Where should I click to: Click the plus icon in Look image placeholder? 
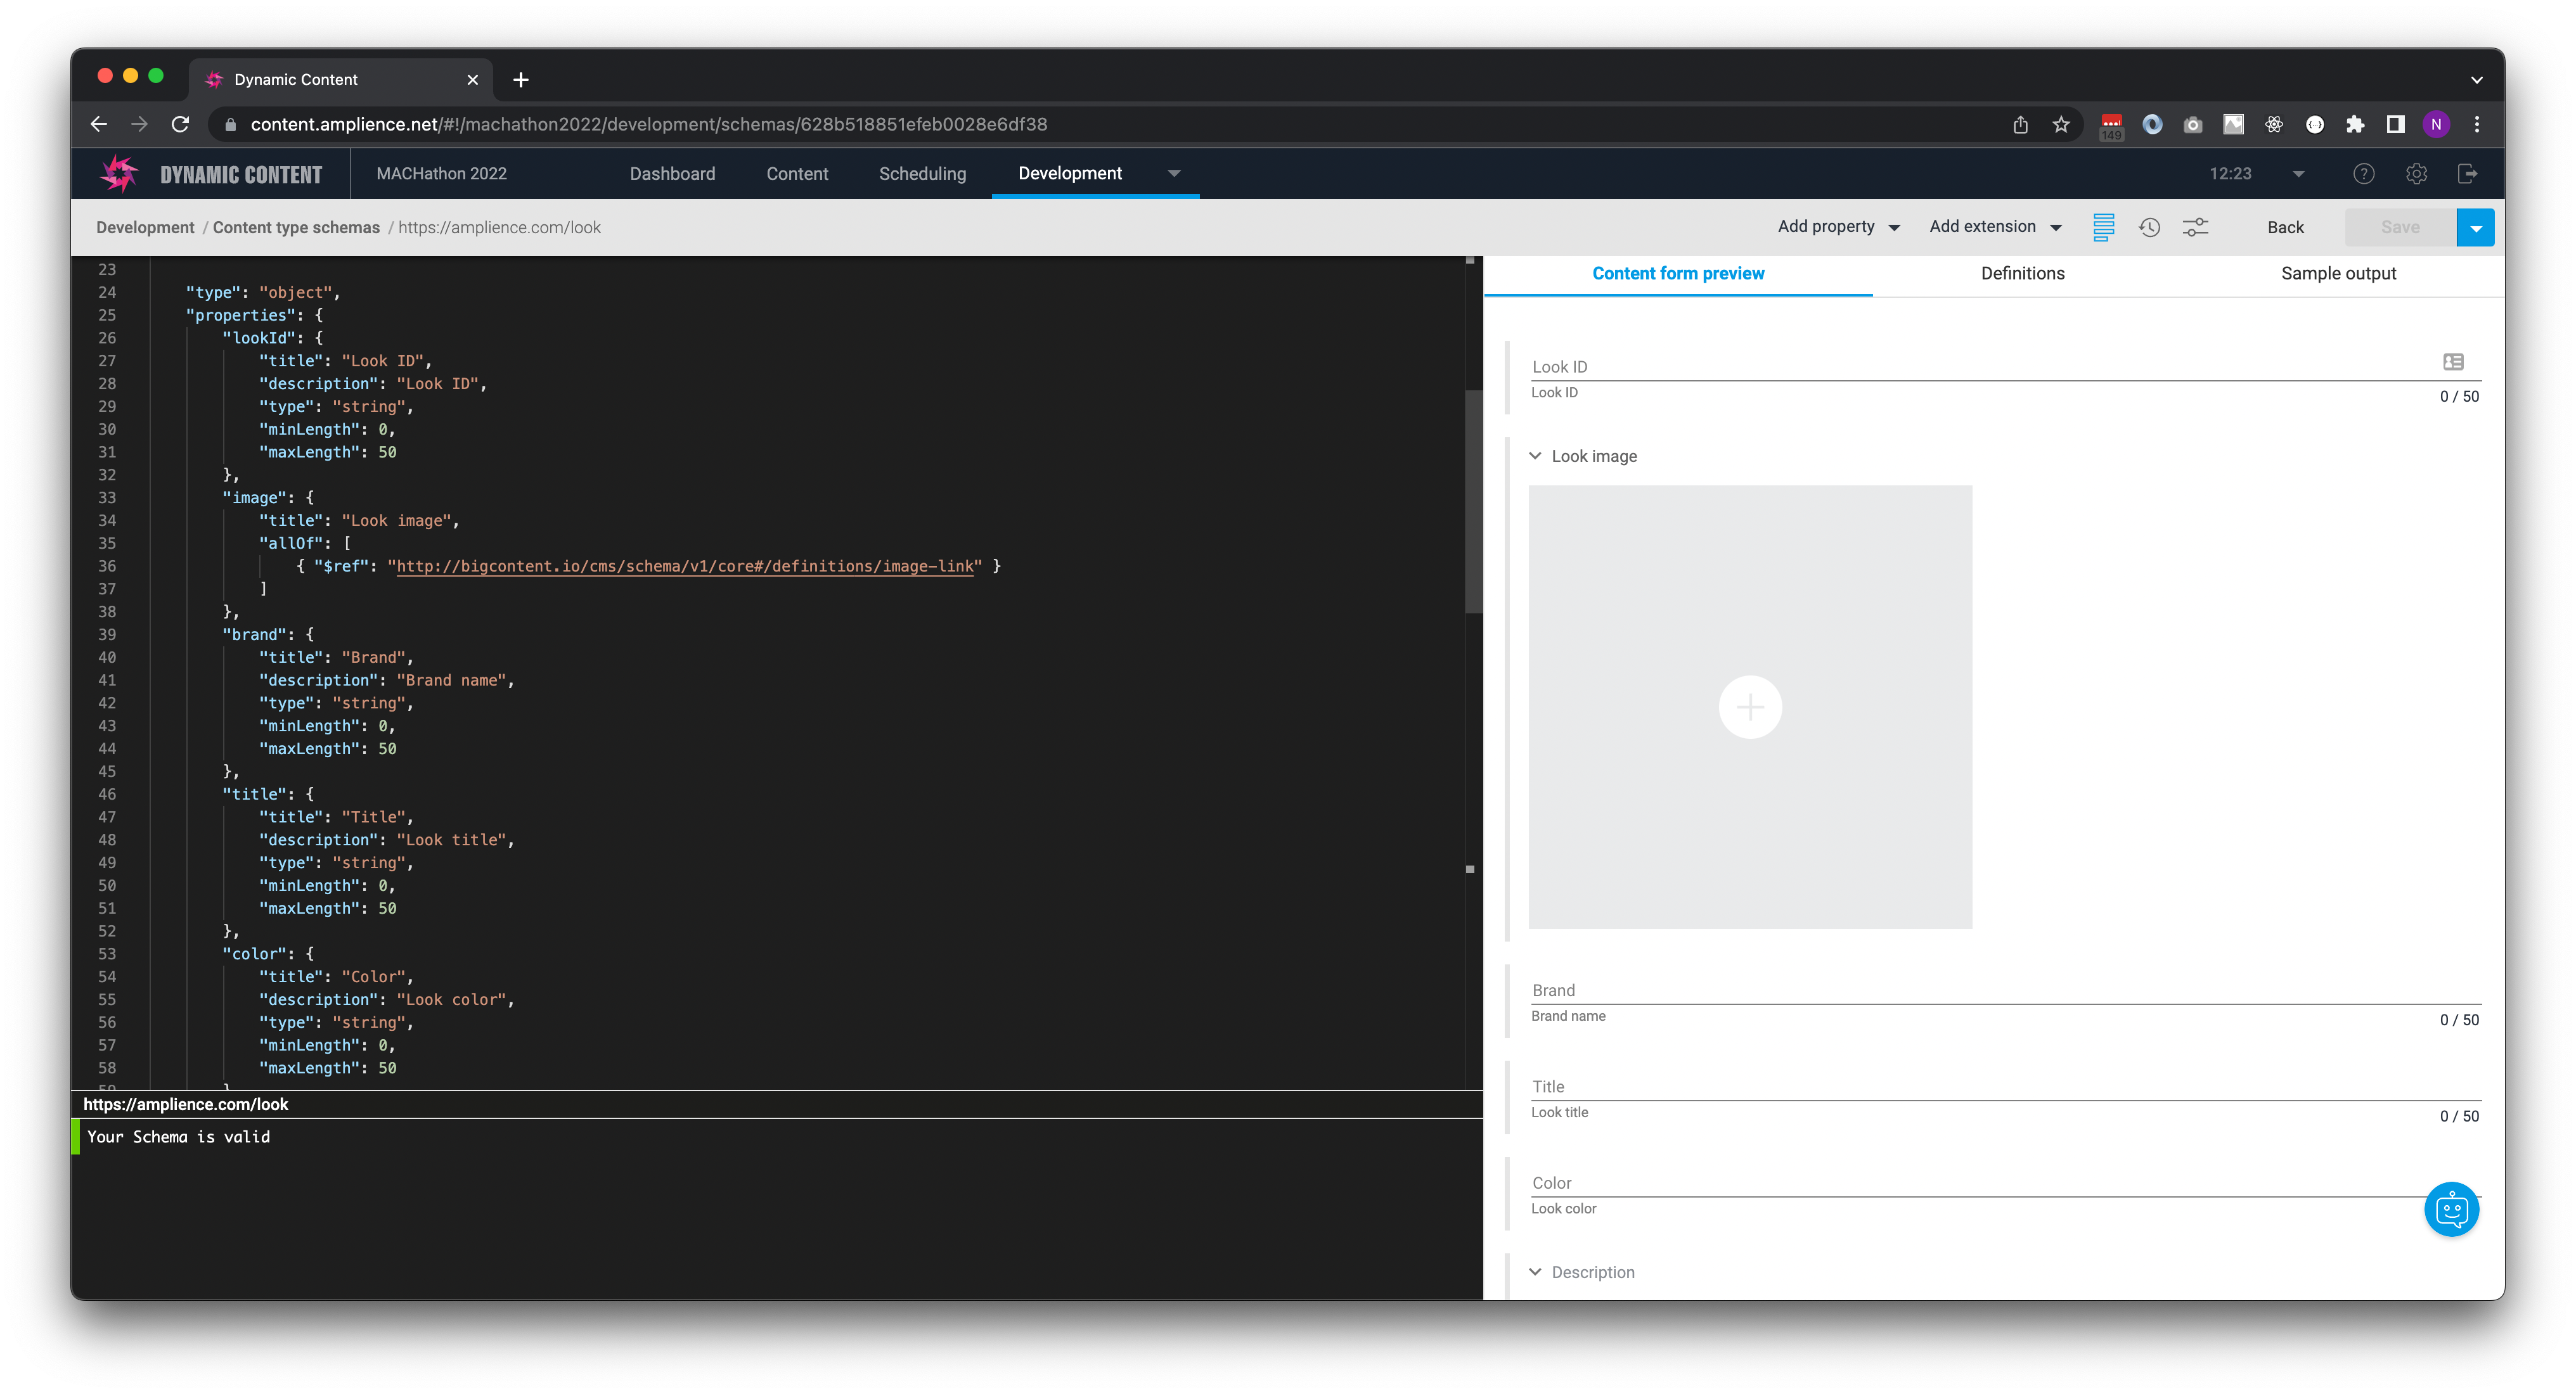click(x=1750, y=707)
